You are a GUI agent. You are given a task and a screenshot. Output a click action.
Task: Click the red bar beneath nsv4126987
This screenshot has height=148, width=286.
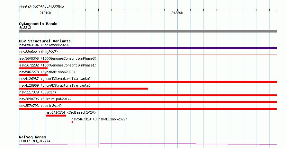[x=148, y=82]
